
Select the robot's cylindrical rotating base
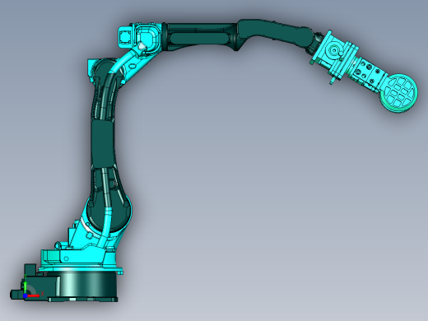[86, 285]
